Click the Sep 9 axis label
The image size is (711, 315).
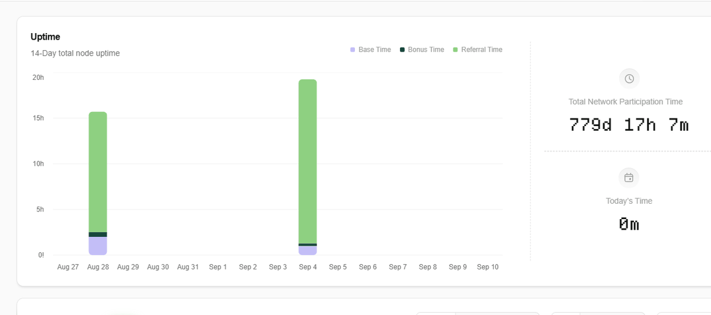(457, 267)
